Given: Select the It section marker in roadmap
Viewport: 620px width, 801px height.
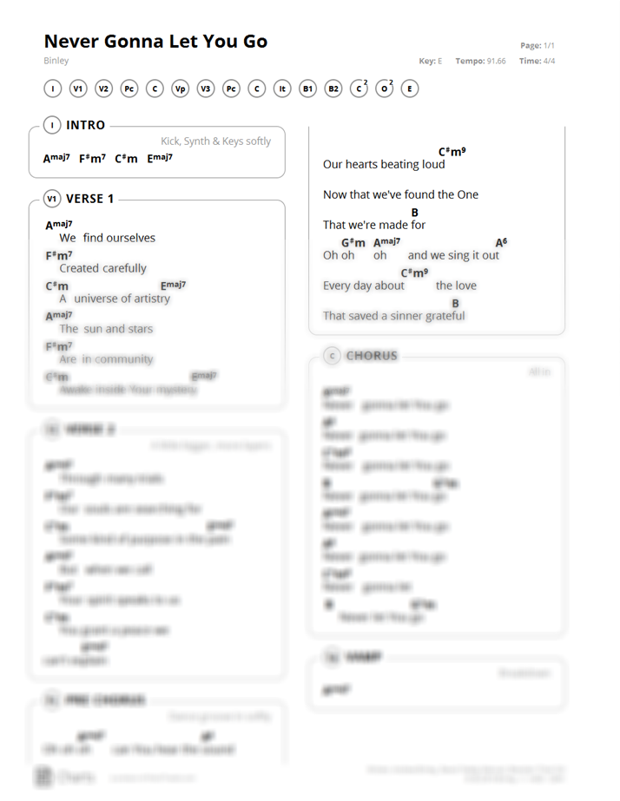Looking at the screenshot, I should tap(282, 89).
